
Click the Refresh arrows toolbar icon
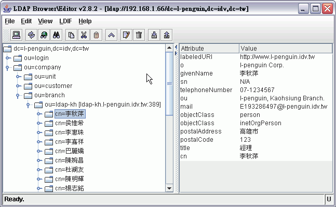click(x=31, y=35)
